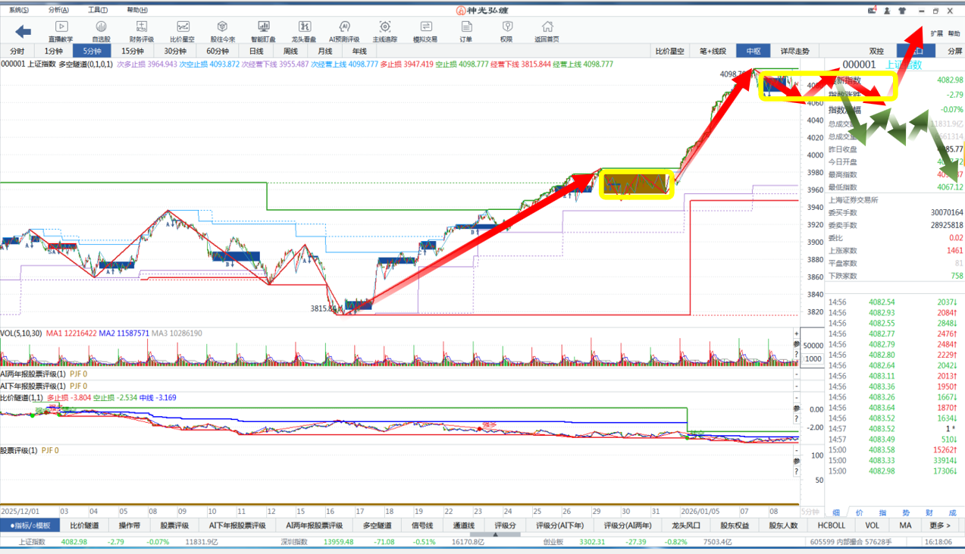Expand the 更多 indicator list

click(x=939, y=525)
